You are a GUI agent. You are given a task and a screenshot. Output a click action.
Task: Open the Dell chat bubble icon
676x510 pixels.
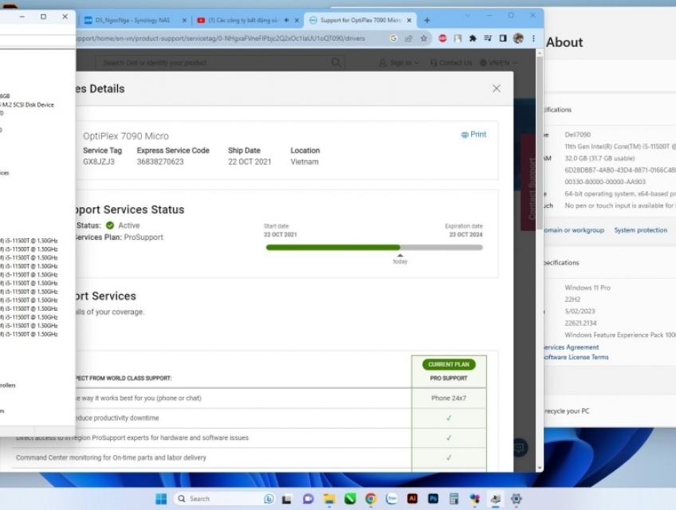pos(519,448)
